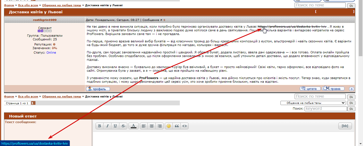Image resolution: width=363 pixels, height=146 pixels.
Task: Insert a code block in editor
Action: (x=184, y=126)
